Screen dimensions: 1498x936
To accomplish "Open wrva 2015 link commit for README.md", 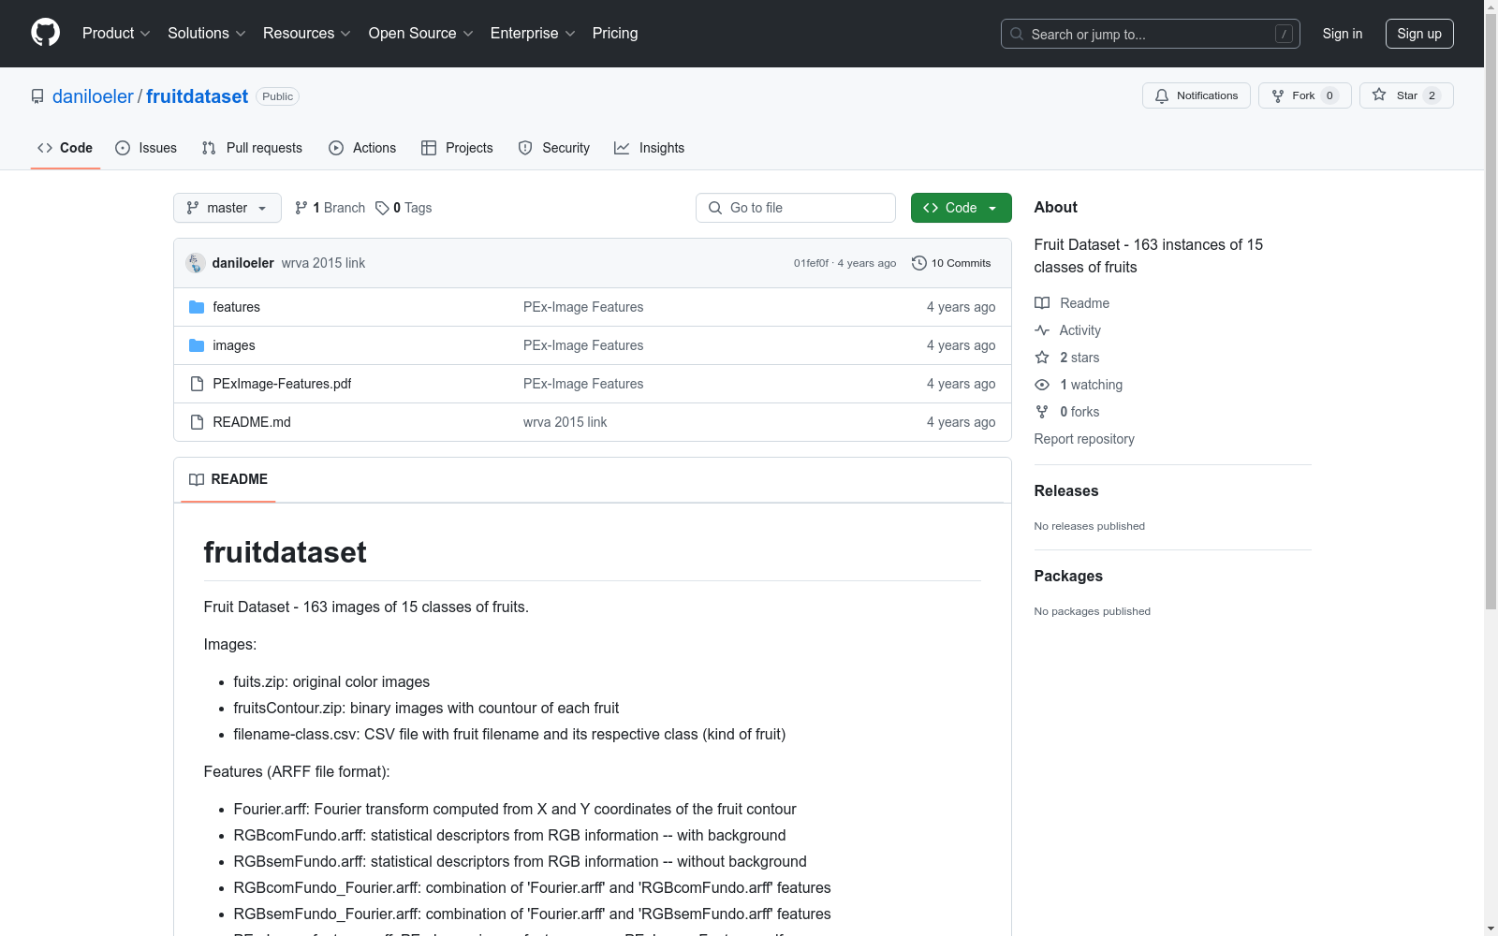I will pyautogui.click(x=565, y=422).
